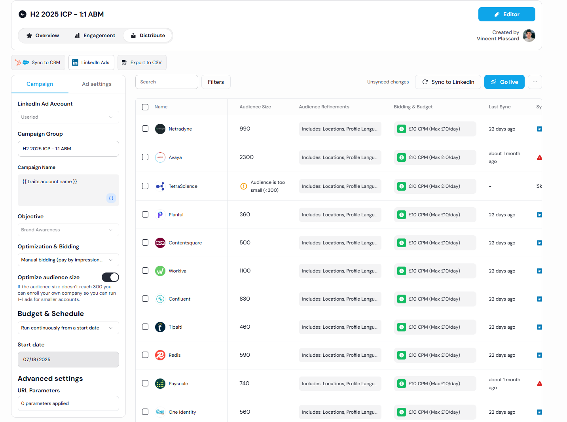The height and width of the screenshot is (422, 567).
Task: Click Payscale row red sync error icon
Action: [x=539, y=384]
